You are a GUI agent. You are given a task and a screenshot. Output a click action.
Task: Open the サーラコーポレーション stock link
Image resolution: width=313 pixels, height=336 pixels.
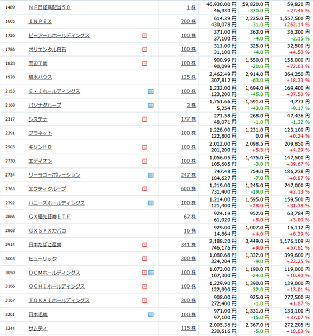pos(54,175)
